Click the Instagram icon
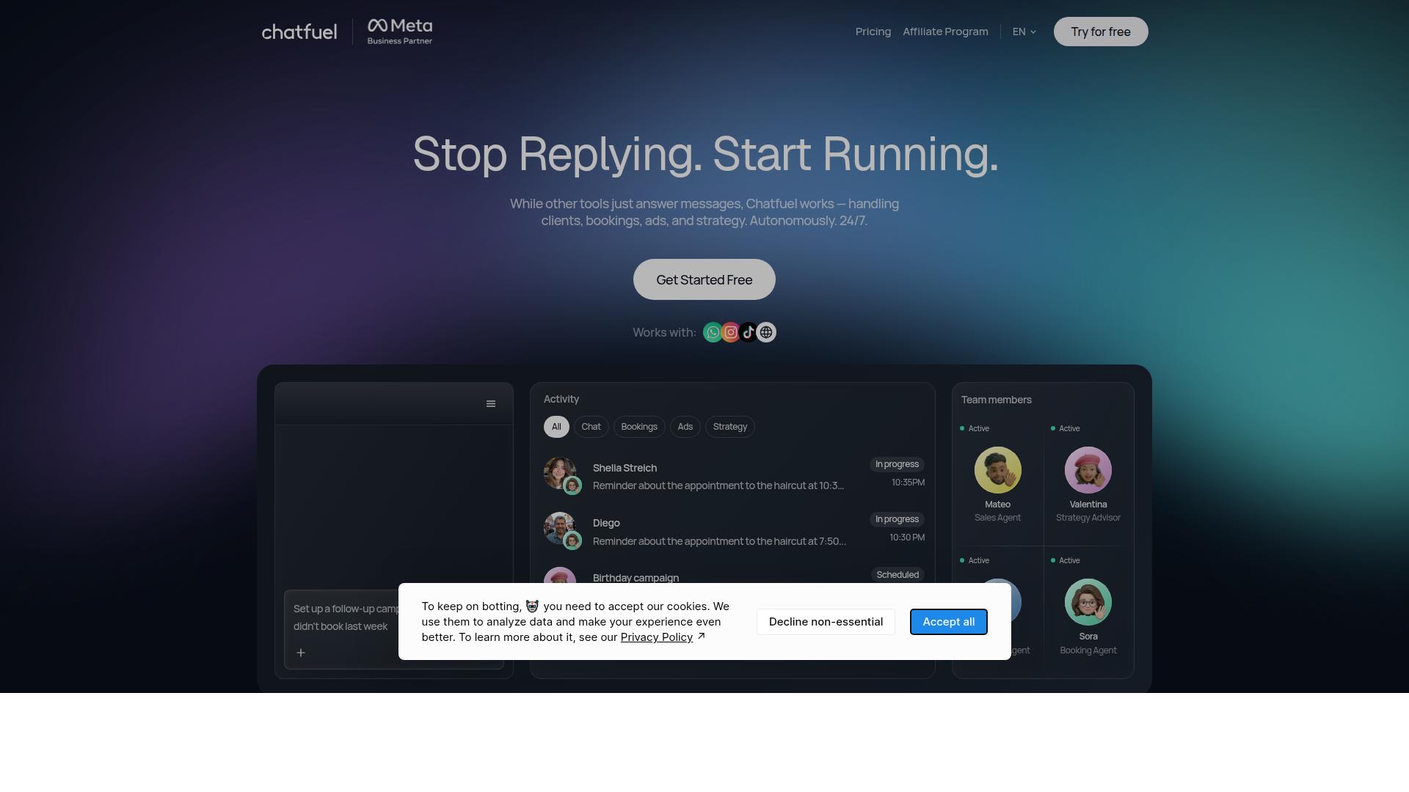This screenshot has width=1409, height=792. [731, 332]
